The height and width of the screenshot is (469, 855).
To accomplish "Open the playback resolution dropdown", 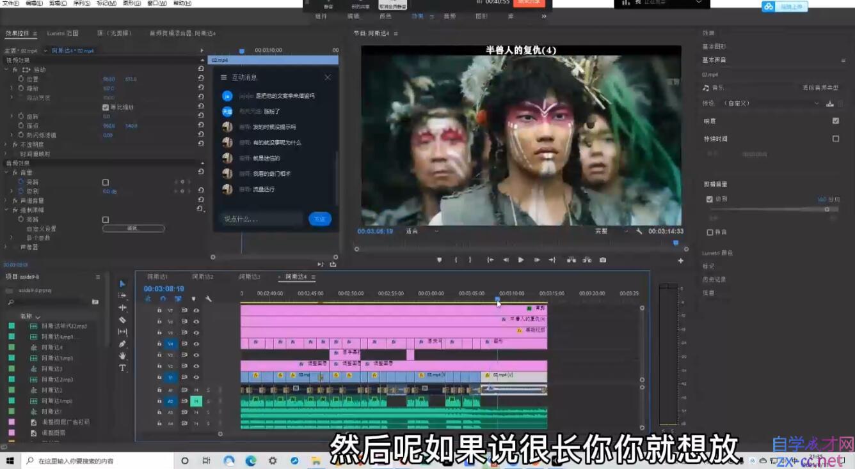I will 611,231.
